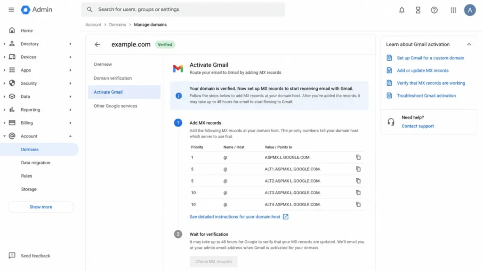
Task: Copy the ALT1.ASPMX.L.GOOGLE.COM. value
Action: [x=358, y=169]
